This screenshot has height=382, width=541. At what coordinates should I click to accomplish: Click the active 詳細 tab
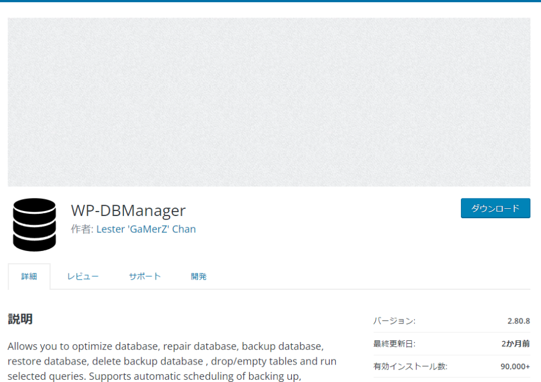pyautogui.click(x=29, y=276)
